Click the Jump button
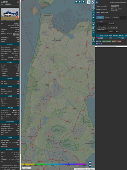The height and width of the screenshot is (170, 127). pyautogui.click(x=111, y=31)
